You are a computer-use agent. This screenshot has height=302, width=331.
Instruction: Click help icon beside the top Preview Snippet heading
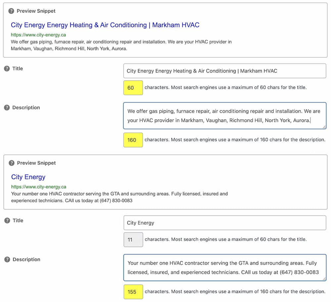click(12, 11)
